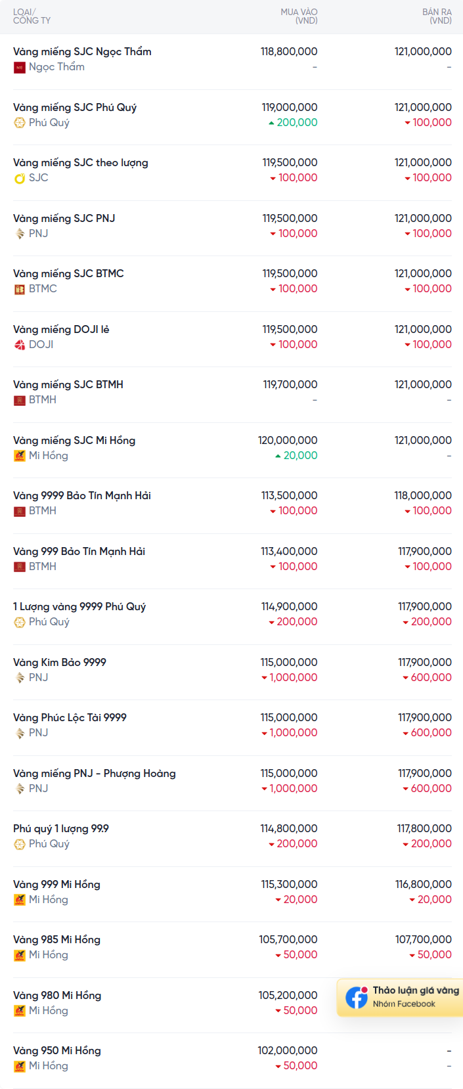
Task: Open Vàng miếng DOJI lẻ entry
Action: point(61,329)
